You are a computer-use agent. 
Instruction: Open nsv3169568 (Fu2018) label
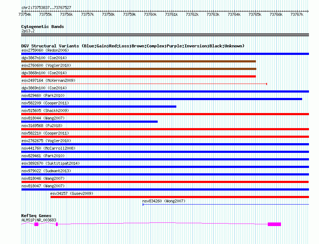pyautogui.click(x=42, y=126)
